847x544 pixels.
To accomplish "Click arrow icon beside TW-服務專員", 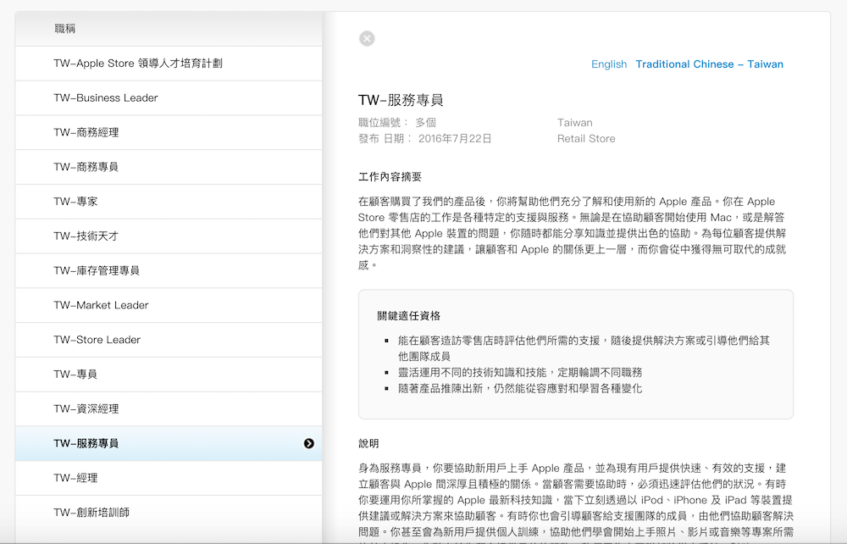I will tap(309, 443).
